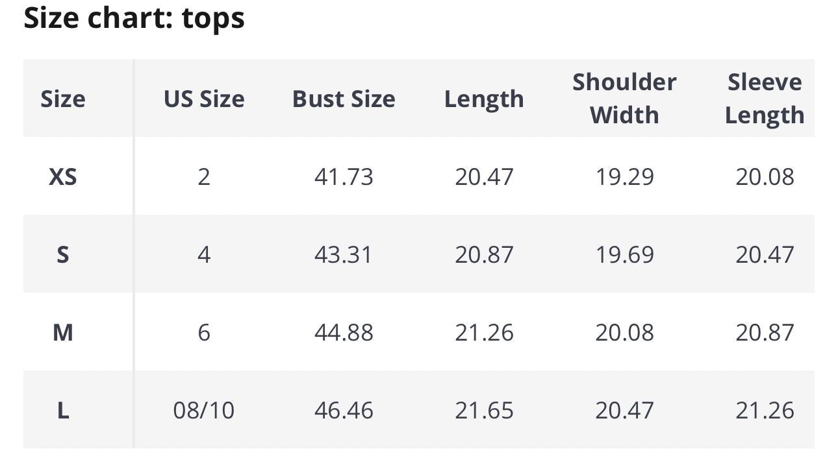Select shoulder width value 19.69

pos(624,254)
